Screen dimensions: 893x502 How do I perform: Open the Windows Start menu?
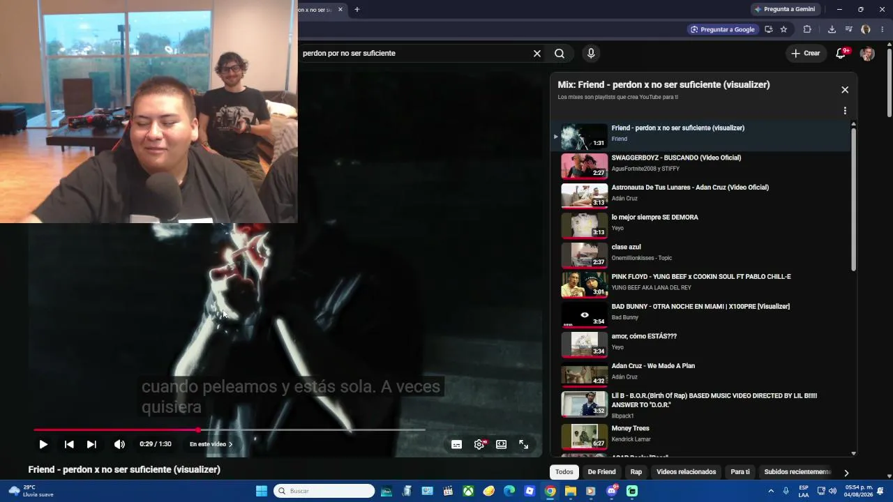[x=262, y=491]
